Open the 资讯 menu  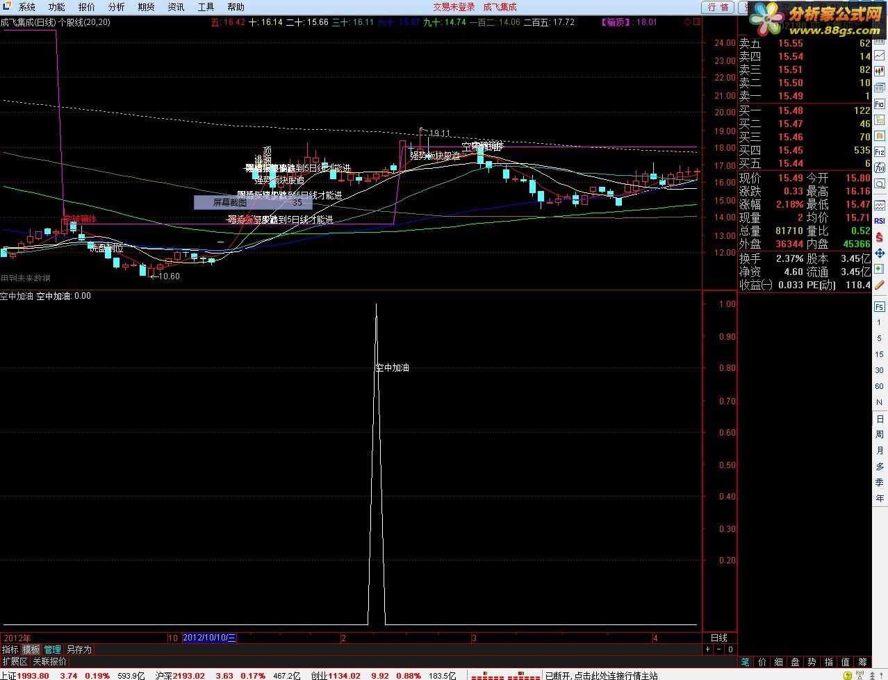tap(176, 7)
